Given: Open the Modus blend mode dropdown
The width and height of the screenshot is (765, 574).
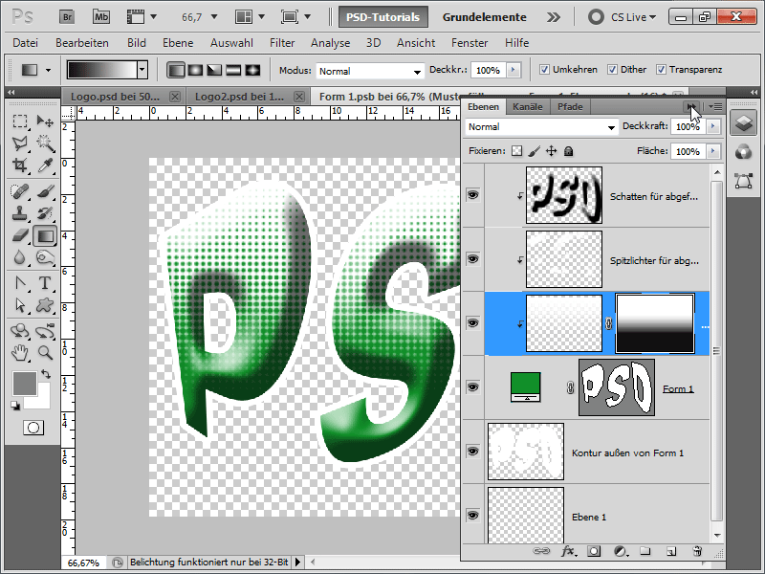Looking at the screenshot, I should pos(369,71).
